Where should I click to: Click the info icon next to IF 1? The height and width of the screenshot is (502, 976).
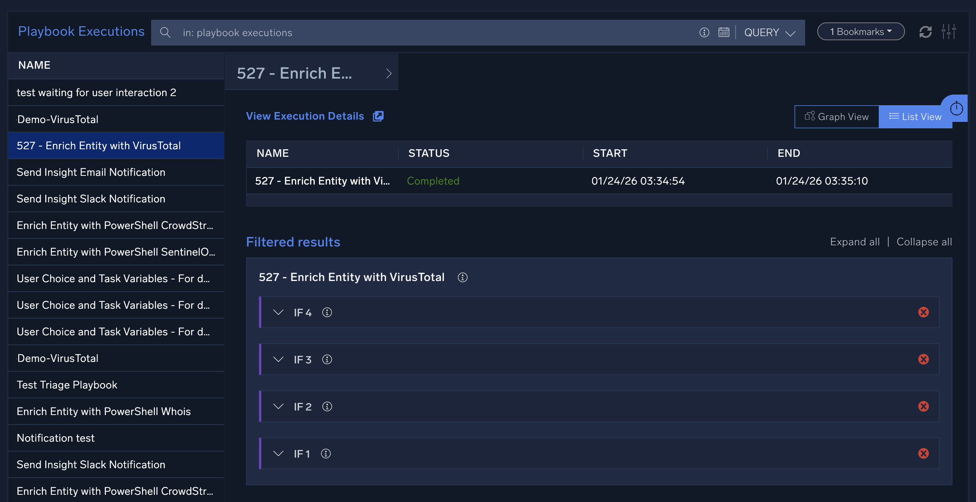click(325, 454)
